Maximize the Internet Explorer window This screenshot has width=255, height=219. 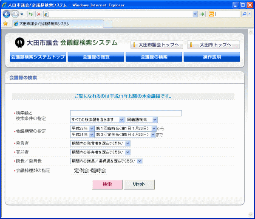[x=243, y=5]
